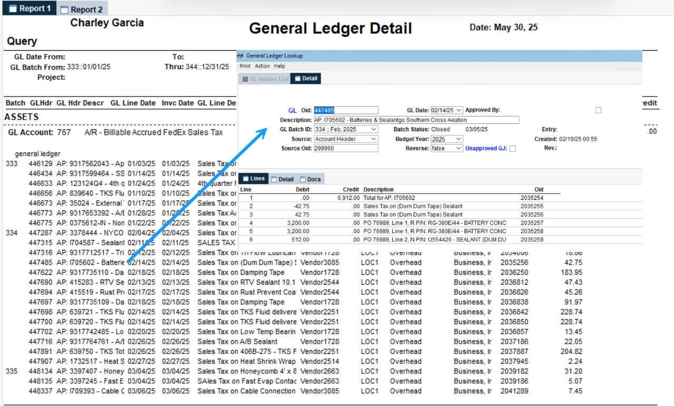This screenshot has height=406, width=674.
Task: Click the blue GL link
Action: (x=293, y=110)
